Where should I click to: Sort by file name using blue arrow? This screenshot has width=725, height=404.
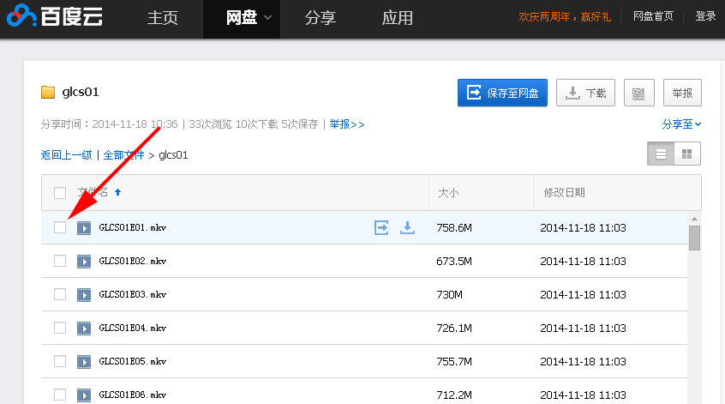pyautogui.click(x=118, y=192)
